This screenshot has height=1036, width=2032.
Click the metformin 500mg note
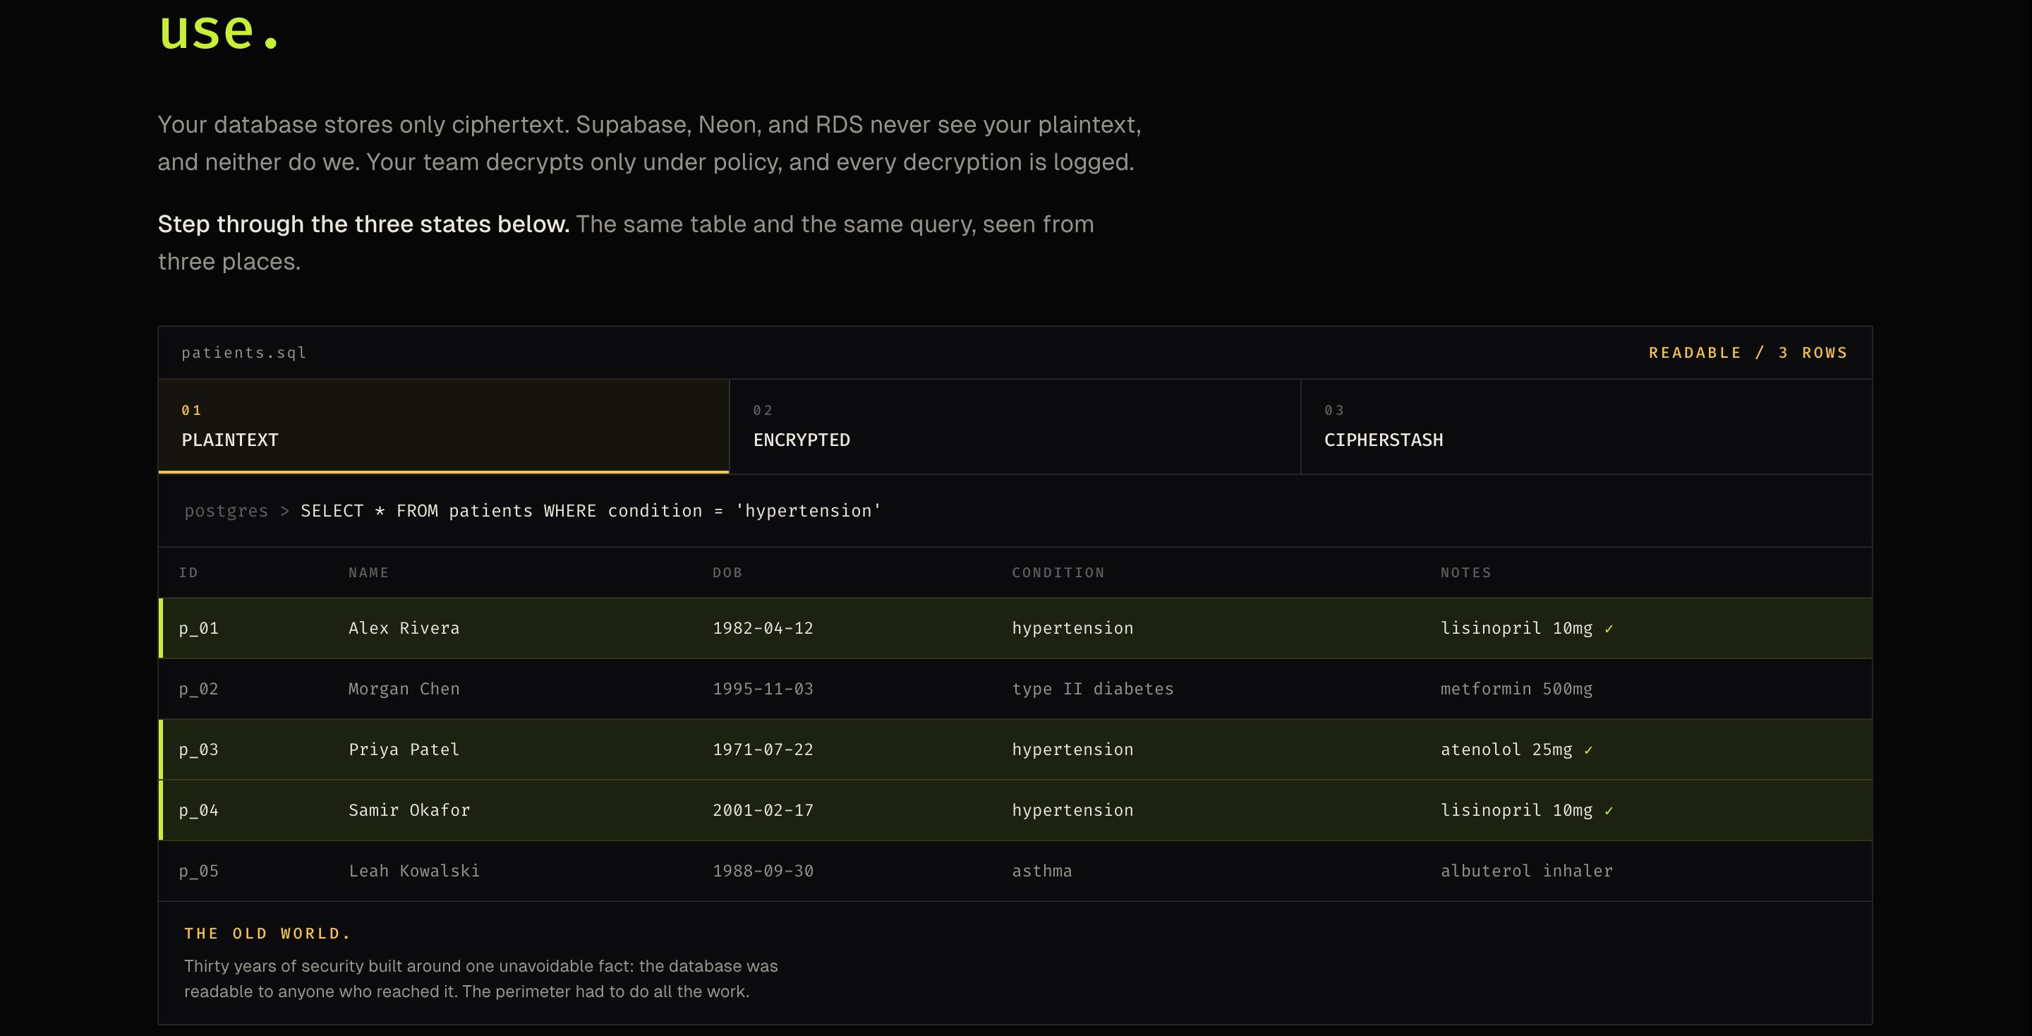pyautogui.click(x=1516, y=689)
